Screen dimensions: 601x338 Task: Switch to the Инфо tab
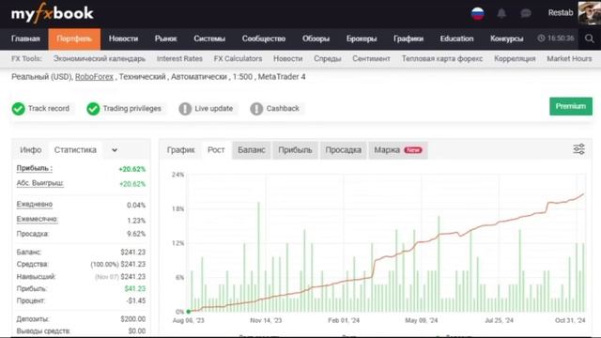click(31, 150)
